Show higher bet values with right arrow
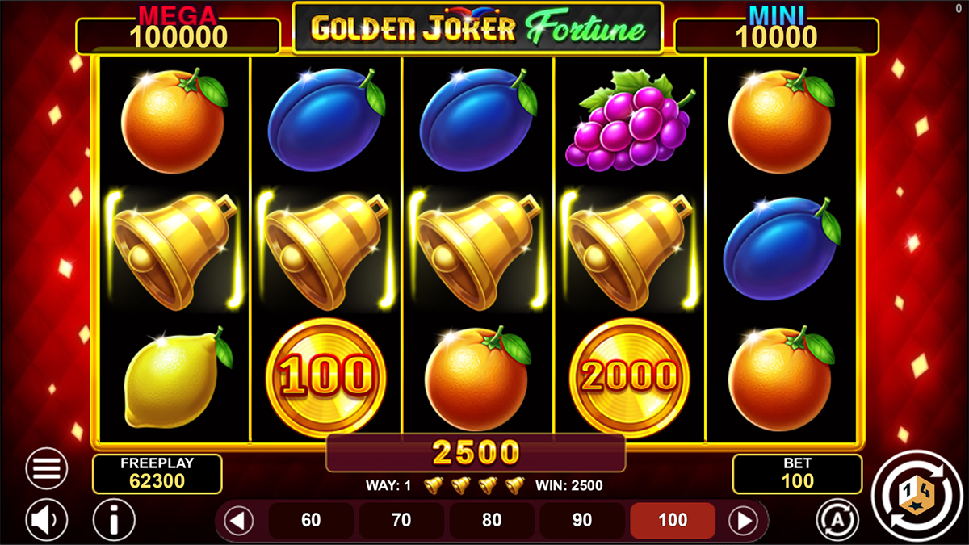Screen dimensions: 969x545 click(743, 521)
